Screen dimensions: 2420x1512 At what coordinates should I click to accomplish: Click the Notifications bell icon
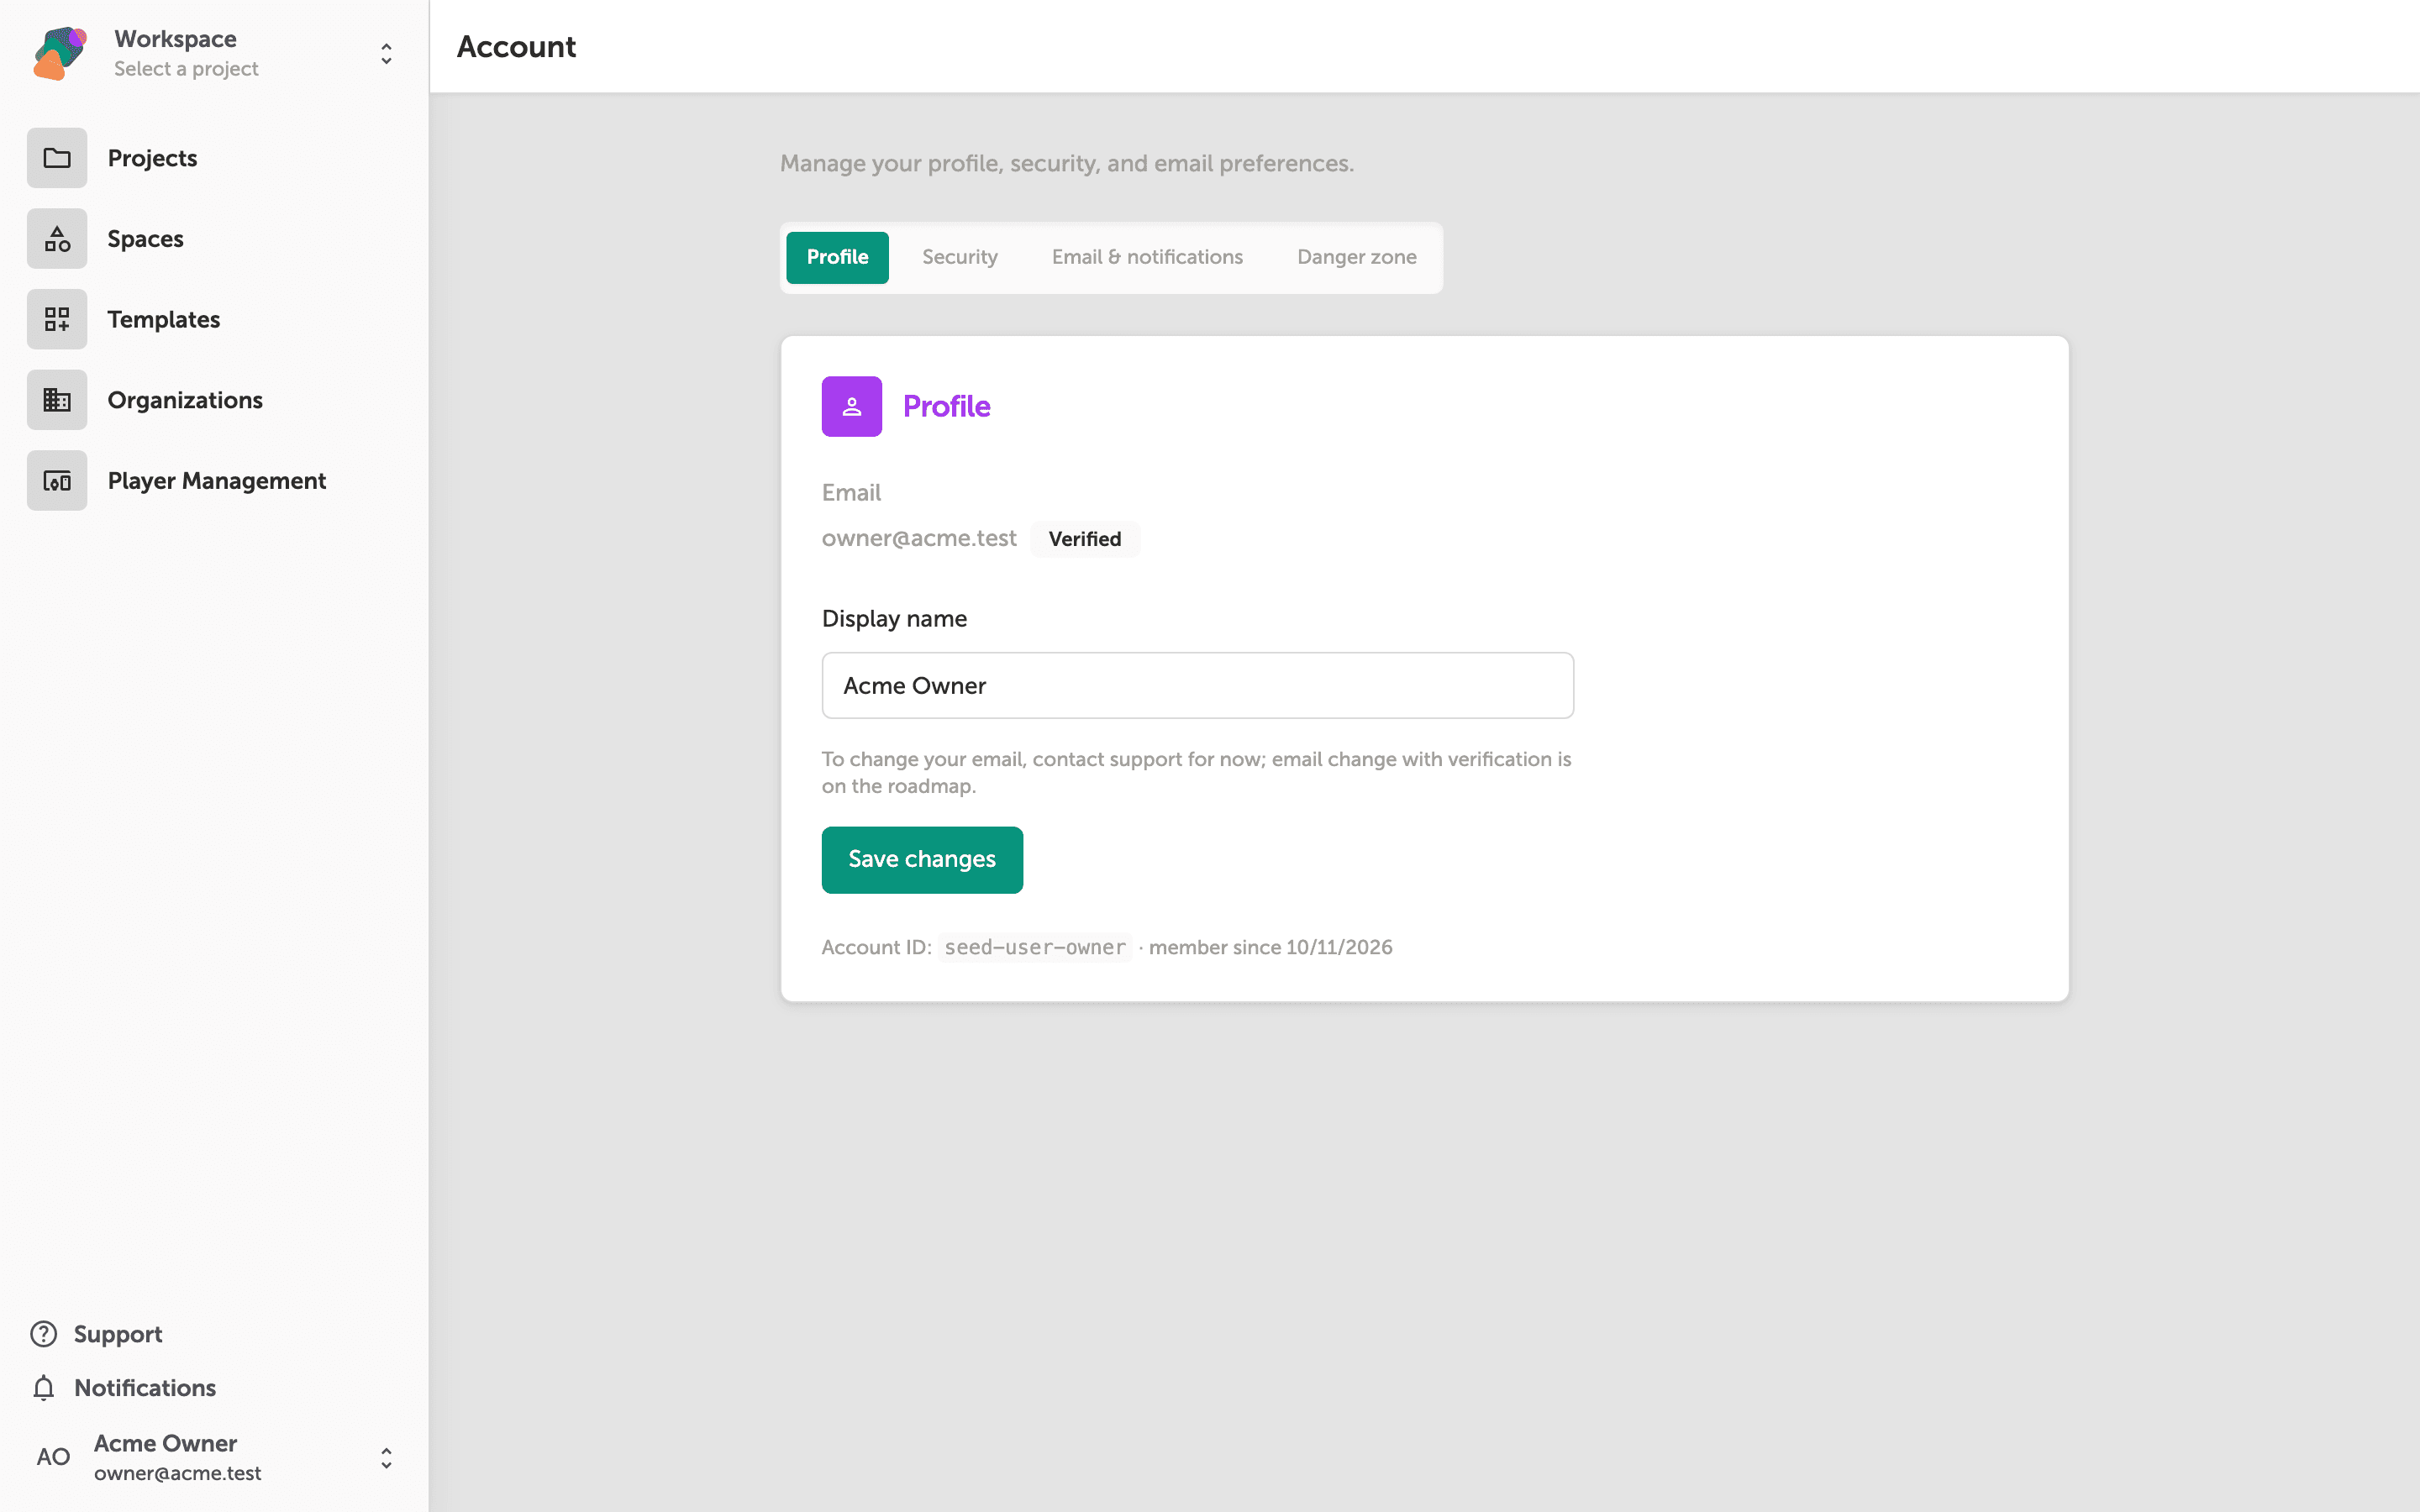[44, 1388]
